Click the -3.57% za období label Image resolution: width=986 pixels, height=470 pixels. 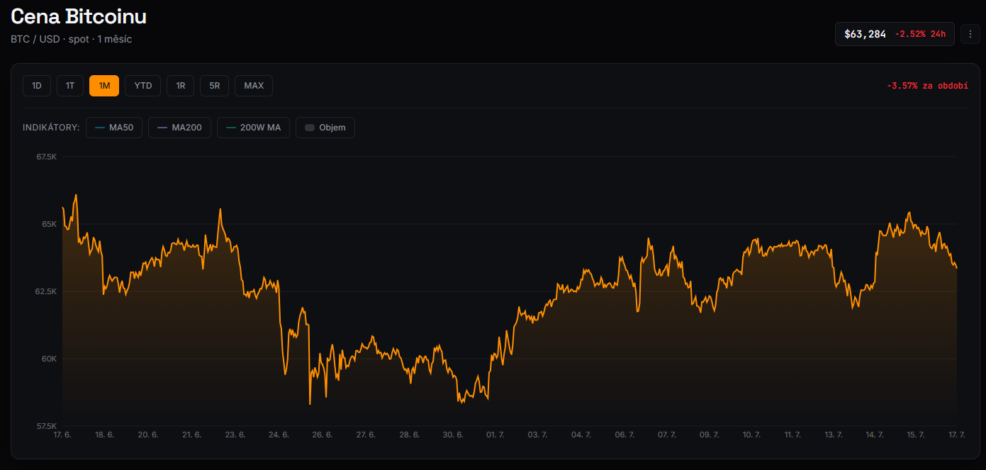tap(927, 86)
